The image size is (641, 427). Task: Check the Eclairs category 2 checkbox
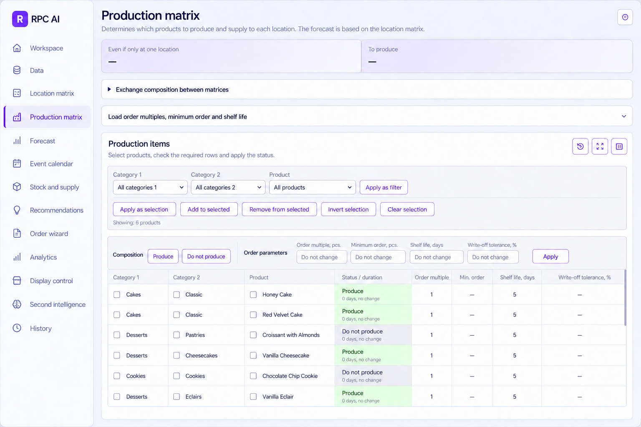(x=177, y=397)
